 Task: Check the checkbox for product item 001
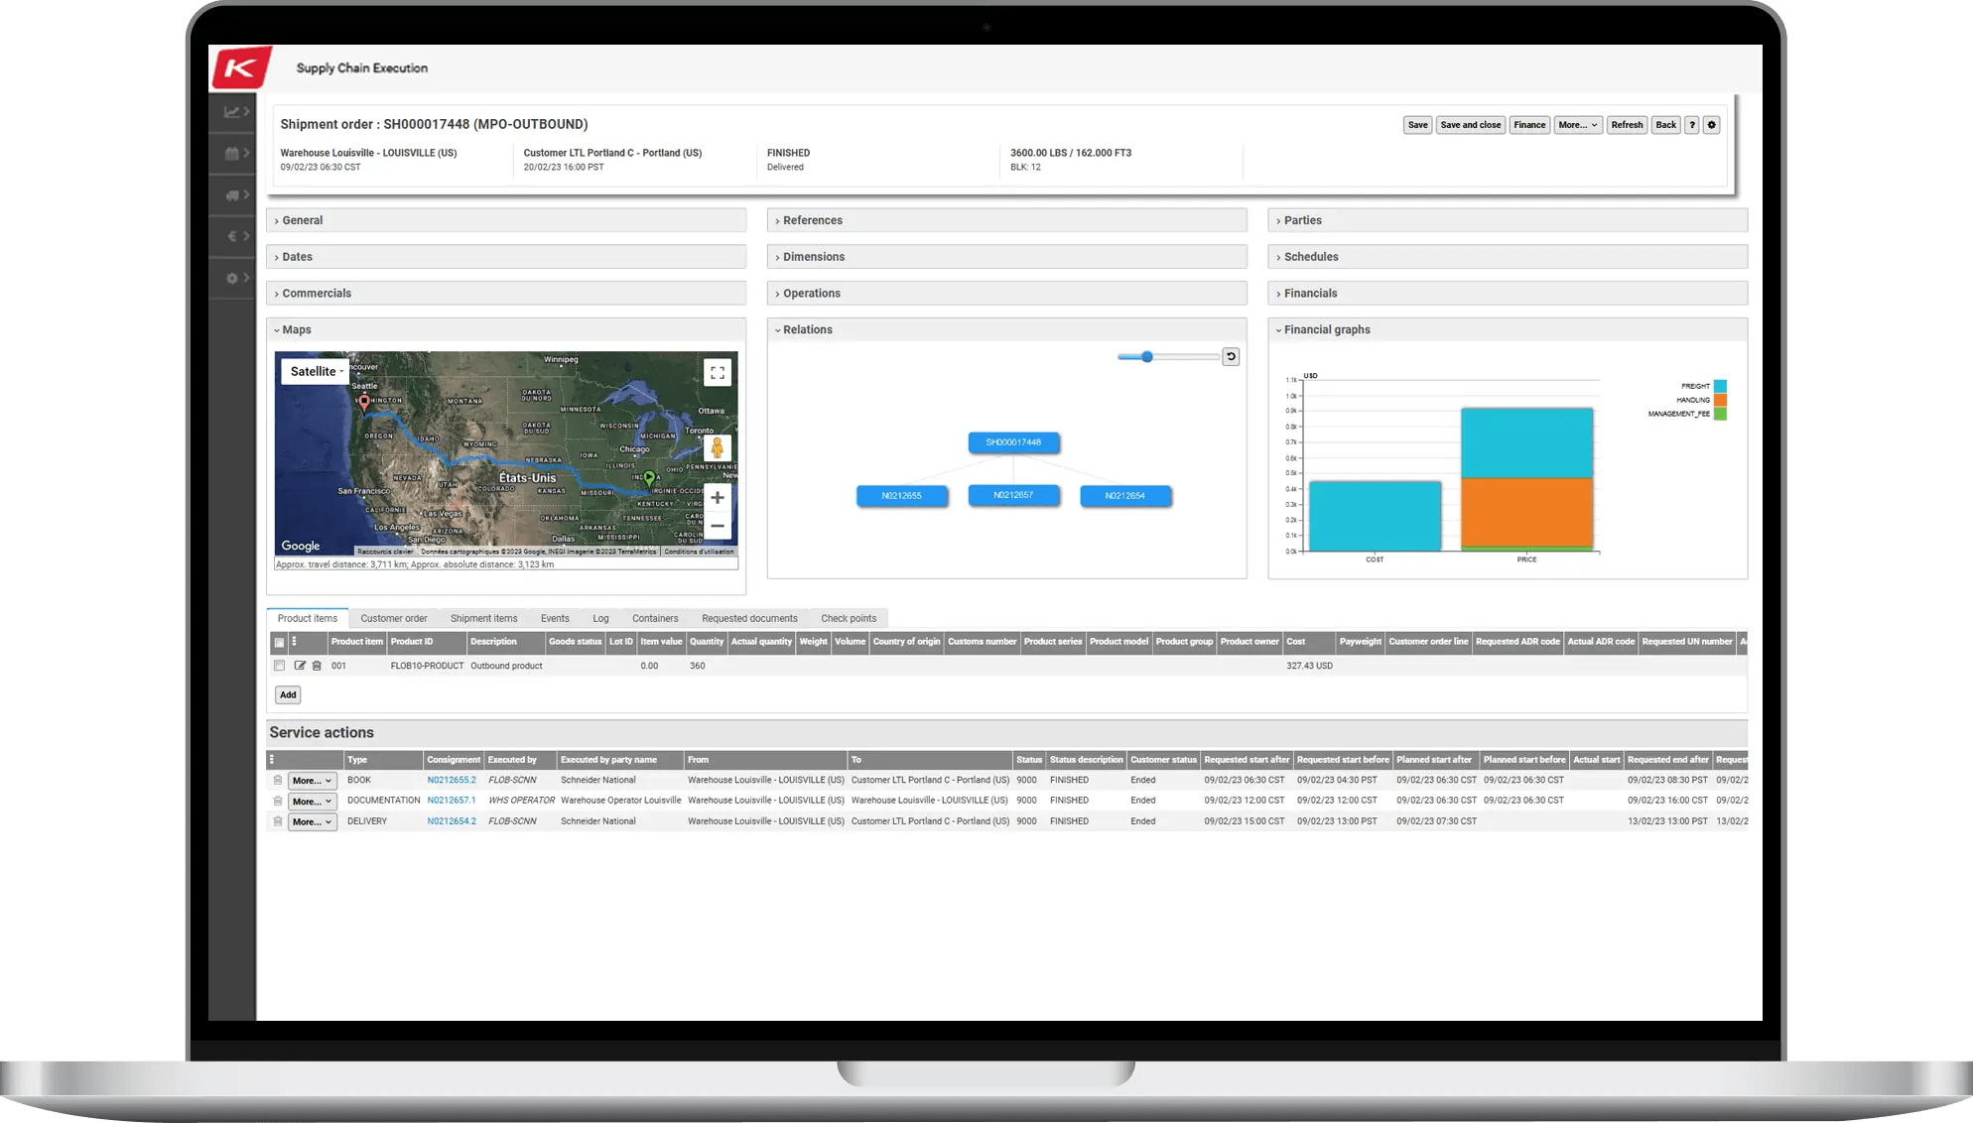(279, 665)
